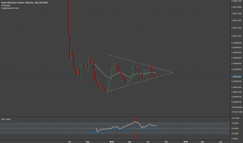The width and height of the screenshot is (243, 143).
Task: Click the final Jul label after 2019
Action: click(x=221, y=142)
